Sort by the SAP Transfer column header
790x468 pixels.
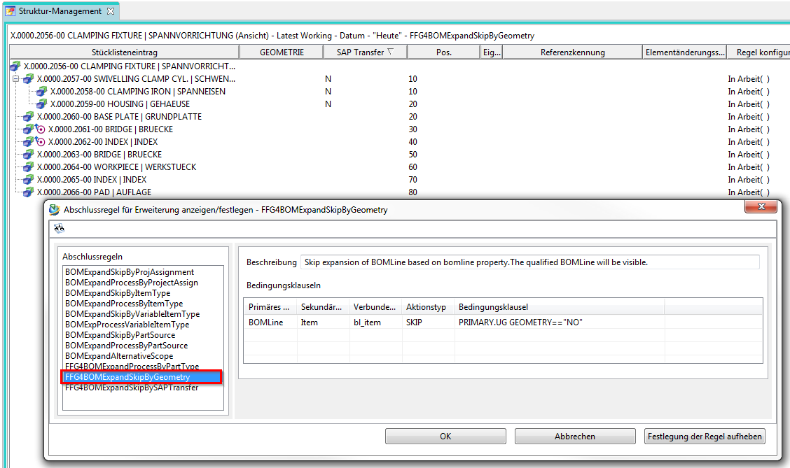(x=364, y=52)
